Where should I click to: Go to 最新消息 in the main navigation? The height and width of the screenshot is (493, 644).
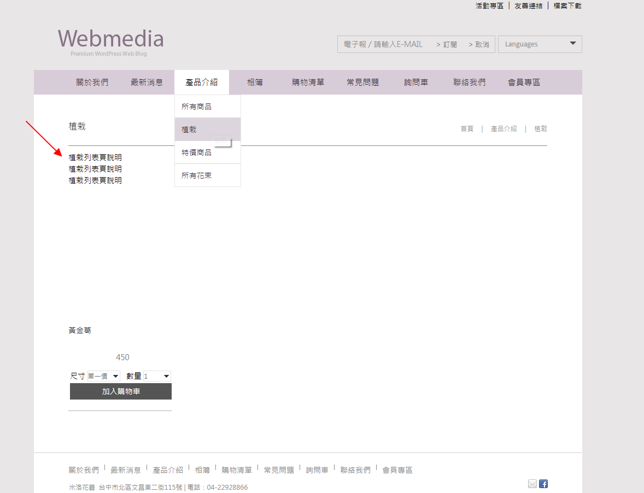[147, 83]
